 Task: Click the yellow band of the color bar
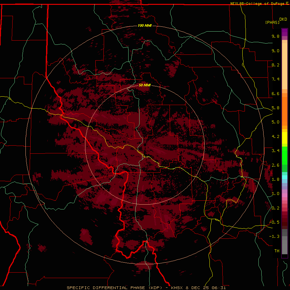click(x=285, y=138)
